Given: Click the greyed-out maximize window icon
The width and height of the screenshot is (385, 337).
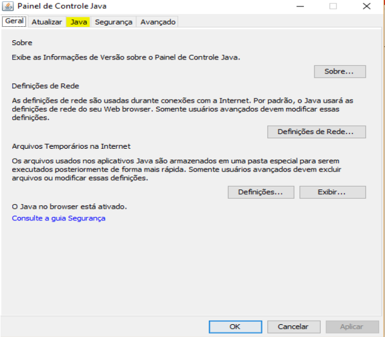Looking at the screenshot, I should 333,6.
